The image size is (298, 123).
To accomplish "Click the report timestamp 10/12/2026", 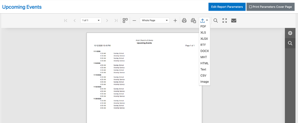I will coord(102,46).
